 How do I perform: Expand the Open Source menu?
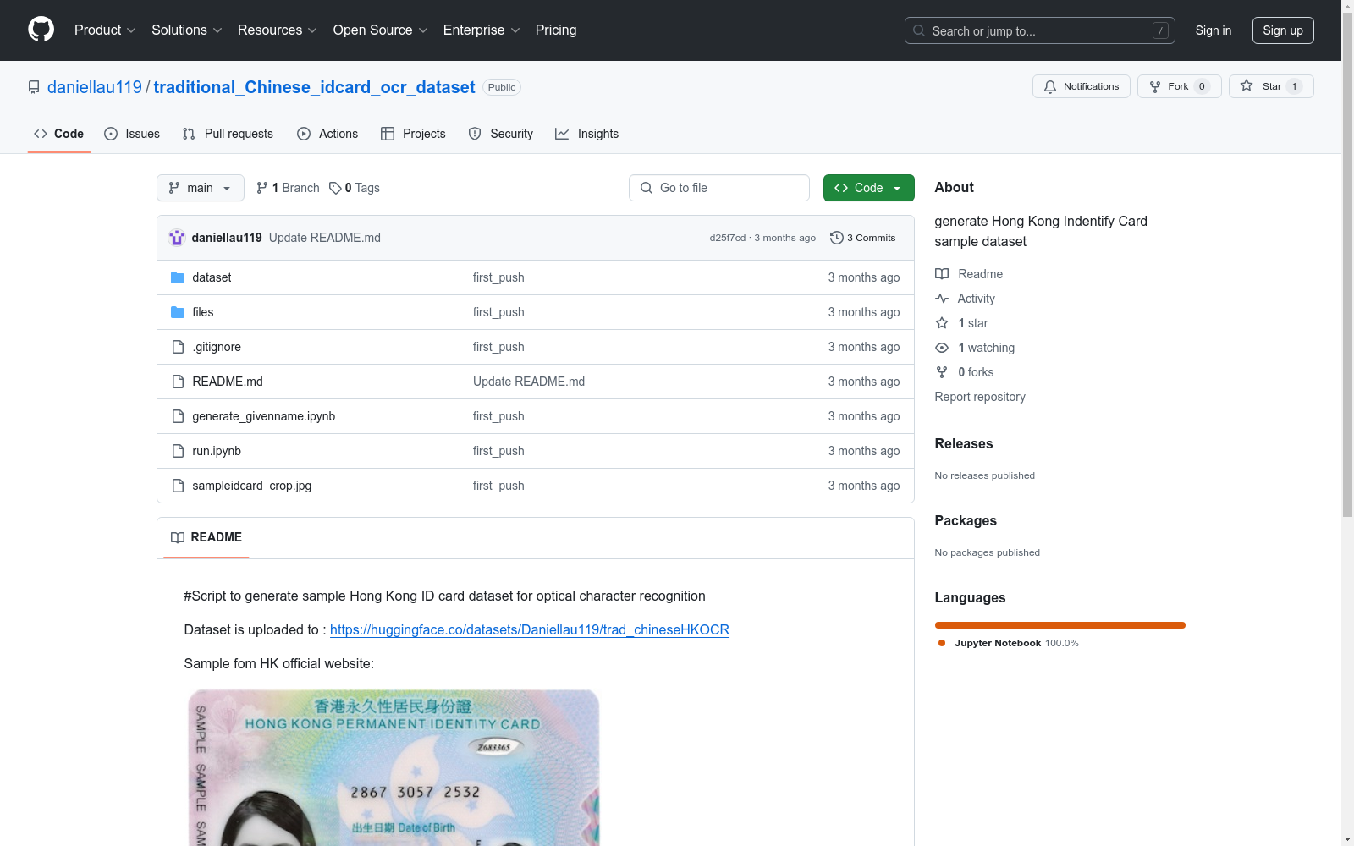[381, 30]
